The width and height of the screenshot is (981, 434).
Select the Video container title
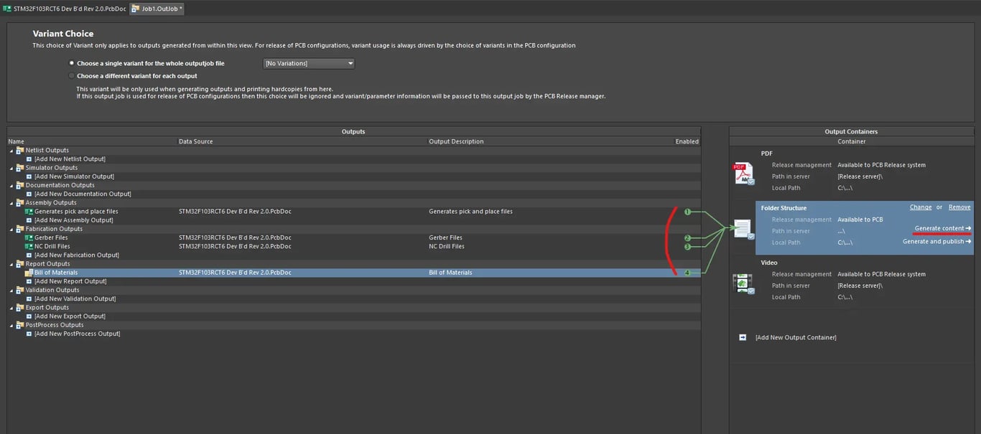click(x=769, y=263)
